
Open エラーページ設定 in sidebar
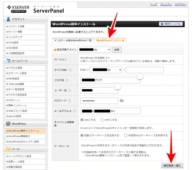pos(25,73)
